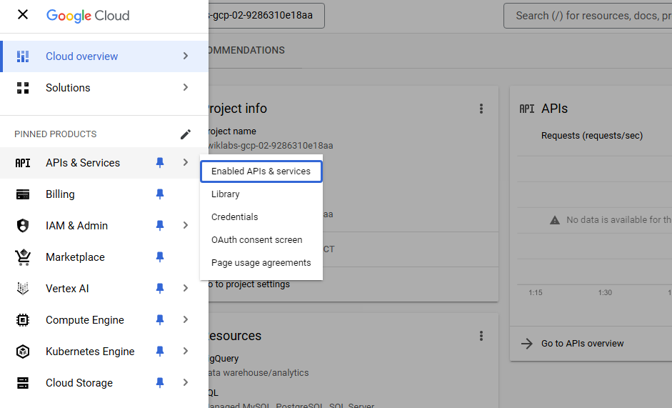672x408 pixels.
Task: Expand the Cloud Storage submenu chevron
Action: coord(186,382)
